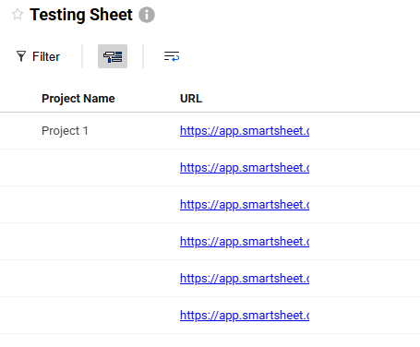
Task: Open the fifth row URL link
Action: [x=245, y=279]
